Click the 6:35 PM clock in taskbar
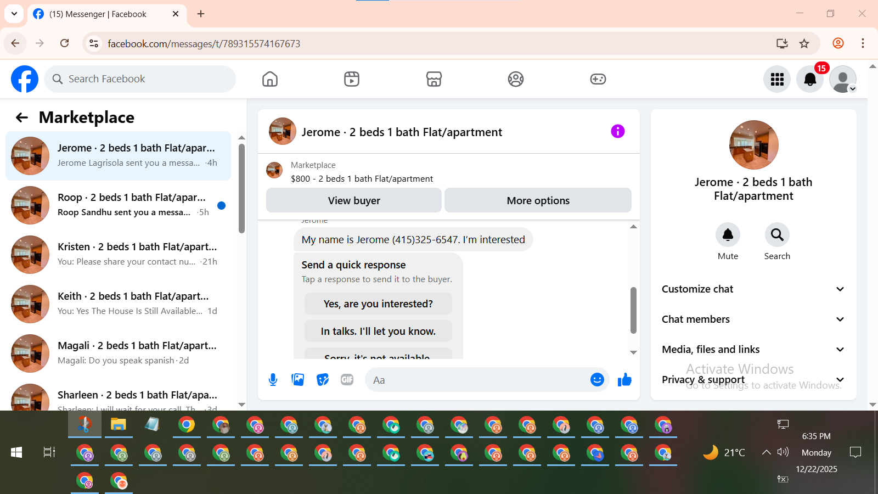 click(816, 436)
